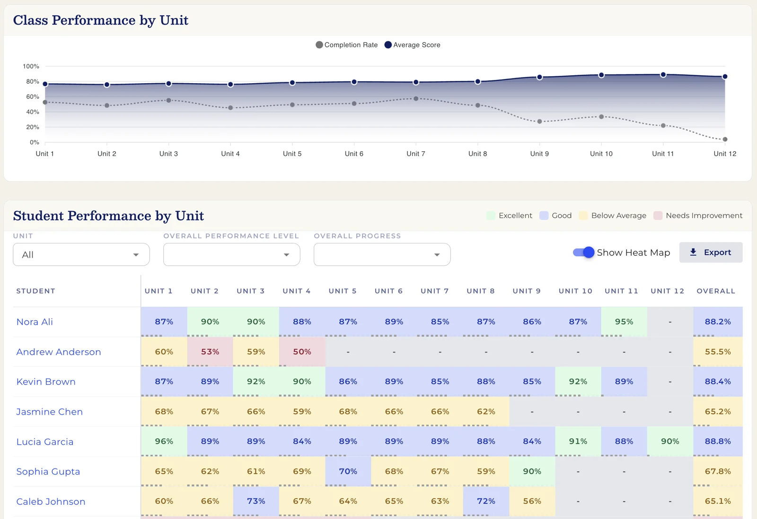
Task: Open the Overall Progress dropdown
Action: click(x=382, y=254)
